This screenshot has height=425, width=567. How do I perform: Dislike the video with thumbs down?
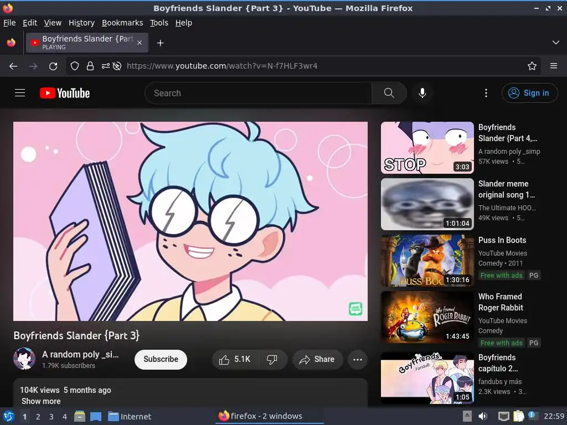272,359
